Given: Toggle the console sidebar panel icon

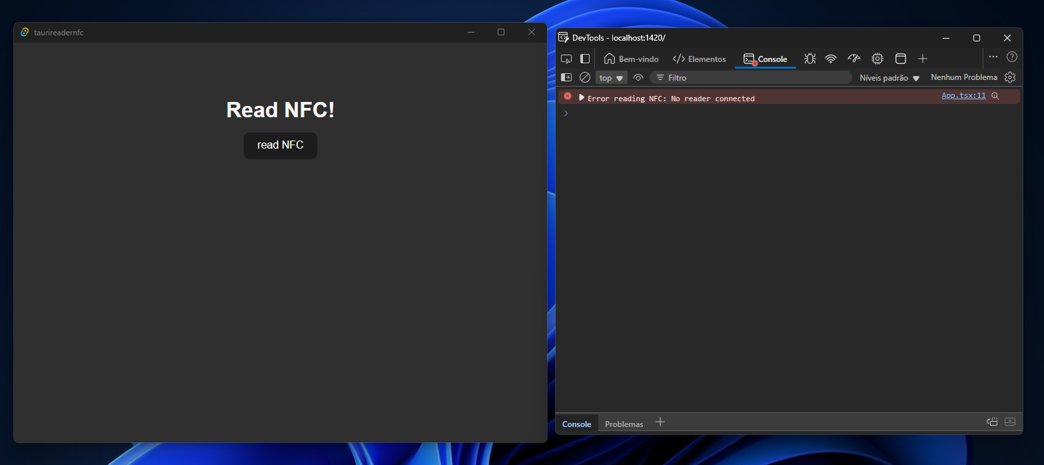Looking at the screenshot, I should (566, 78).
